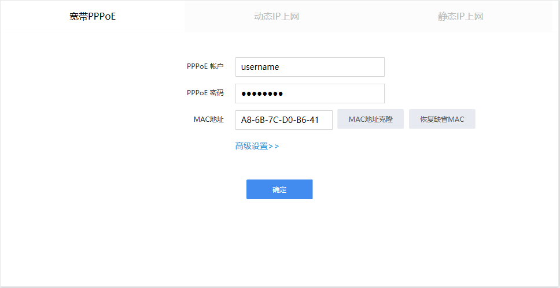560x288 pixels.
Task: Click the PPPoE 密码 label
Action: [205, 93]
